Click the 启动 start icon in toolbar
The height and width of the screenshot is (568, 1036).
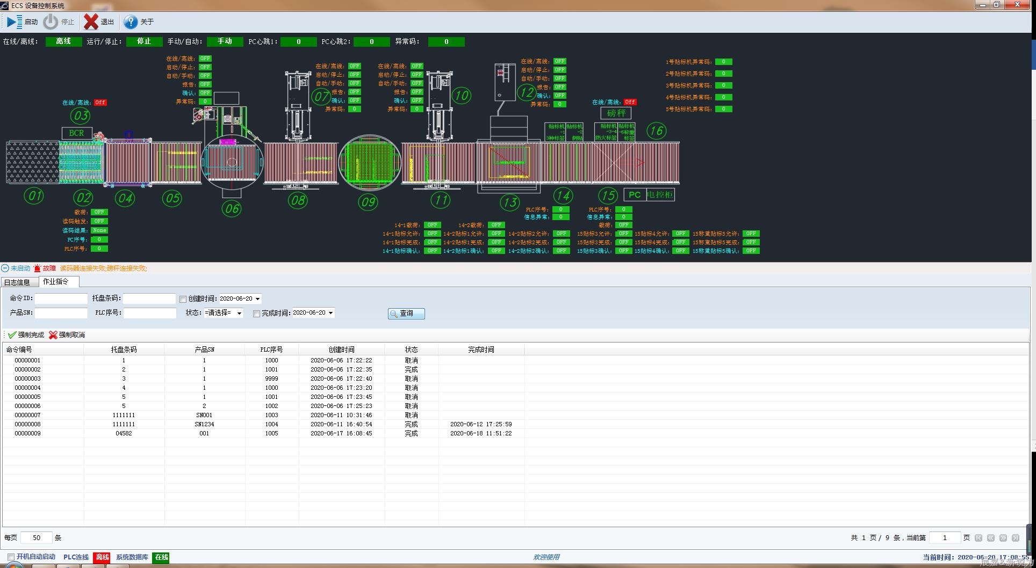pos(15,21)
